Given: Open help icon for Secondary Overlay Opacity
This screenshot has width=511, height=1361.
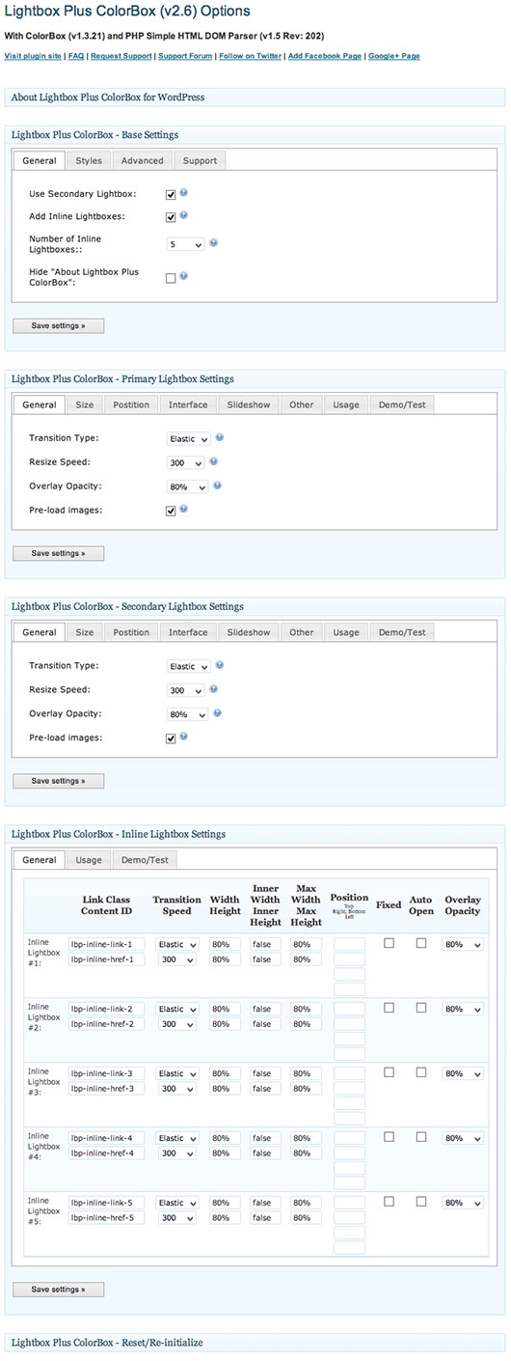Looking at the screenshot, I should [x=217, y=713].
